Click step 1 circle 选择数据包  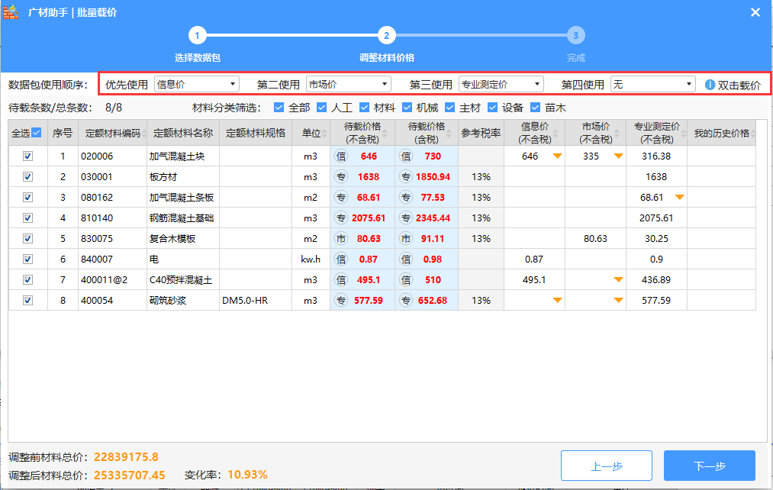[197, 35]
